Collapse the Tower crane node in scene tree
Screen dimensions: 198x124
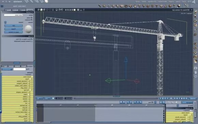coord(32,77)
